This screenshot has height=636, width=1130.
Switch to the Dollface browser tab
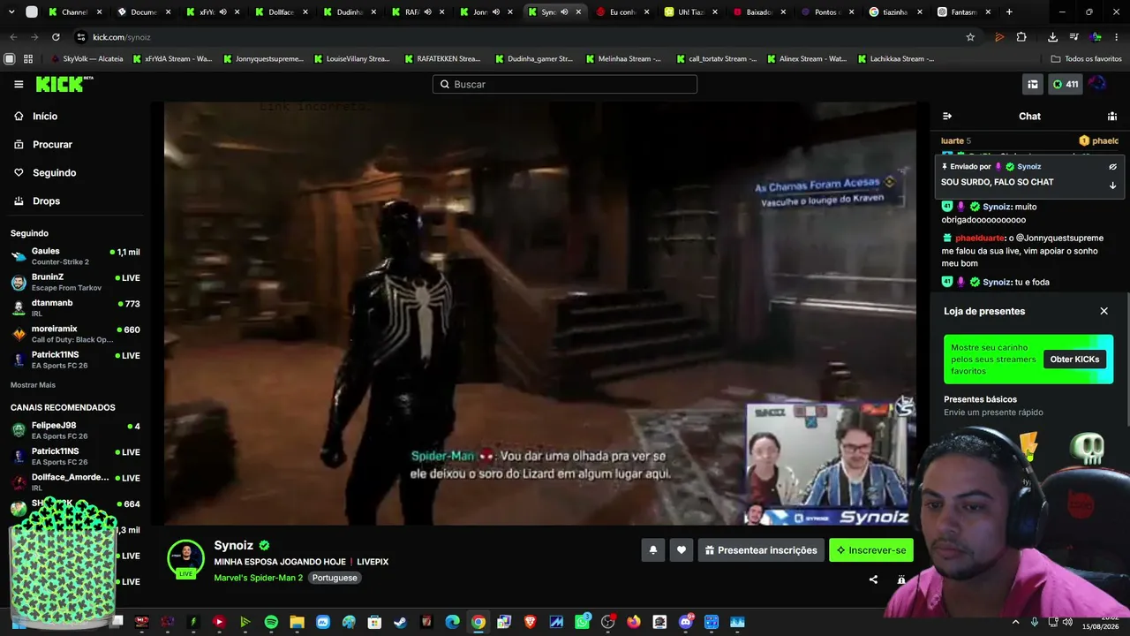coord(282,12)
